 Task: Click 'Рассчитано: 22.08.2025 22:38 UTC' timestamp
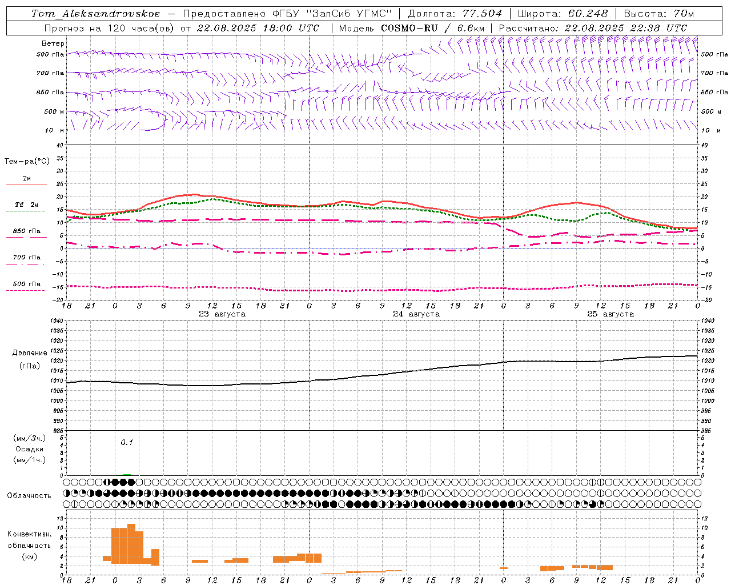[x=593, y=28]
